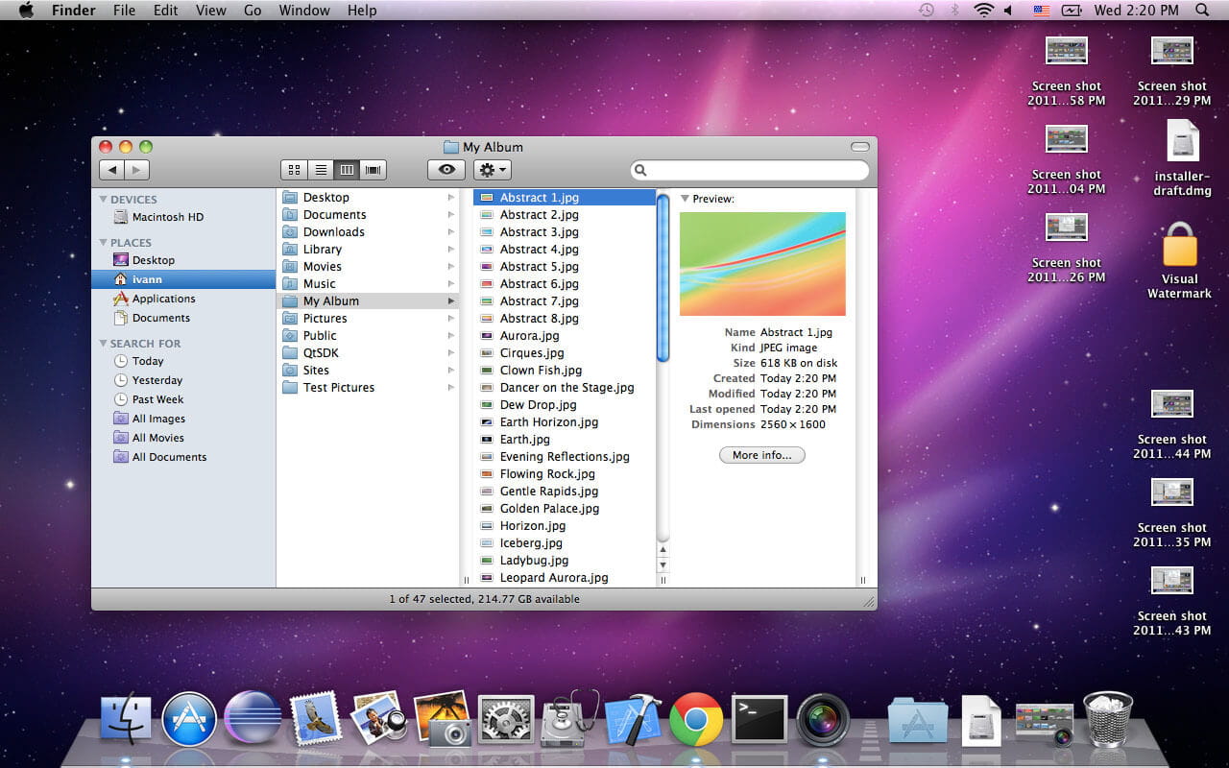Open Spotlight search in menu bar
This screenshot has height=768, width=1229.
click(x=1202, y=11)
